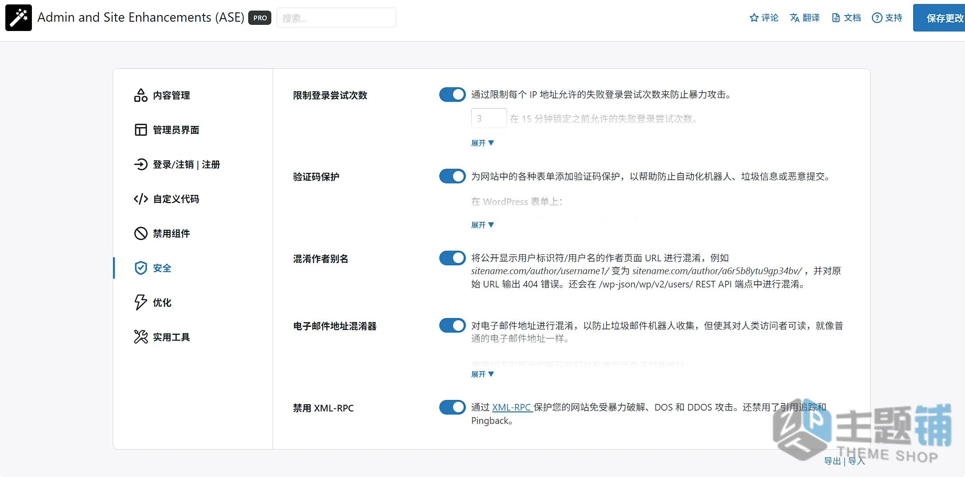Toggle 混淆作者别名 switch off
The width and height of the screenshot is (965, 477).
(452, 258)
